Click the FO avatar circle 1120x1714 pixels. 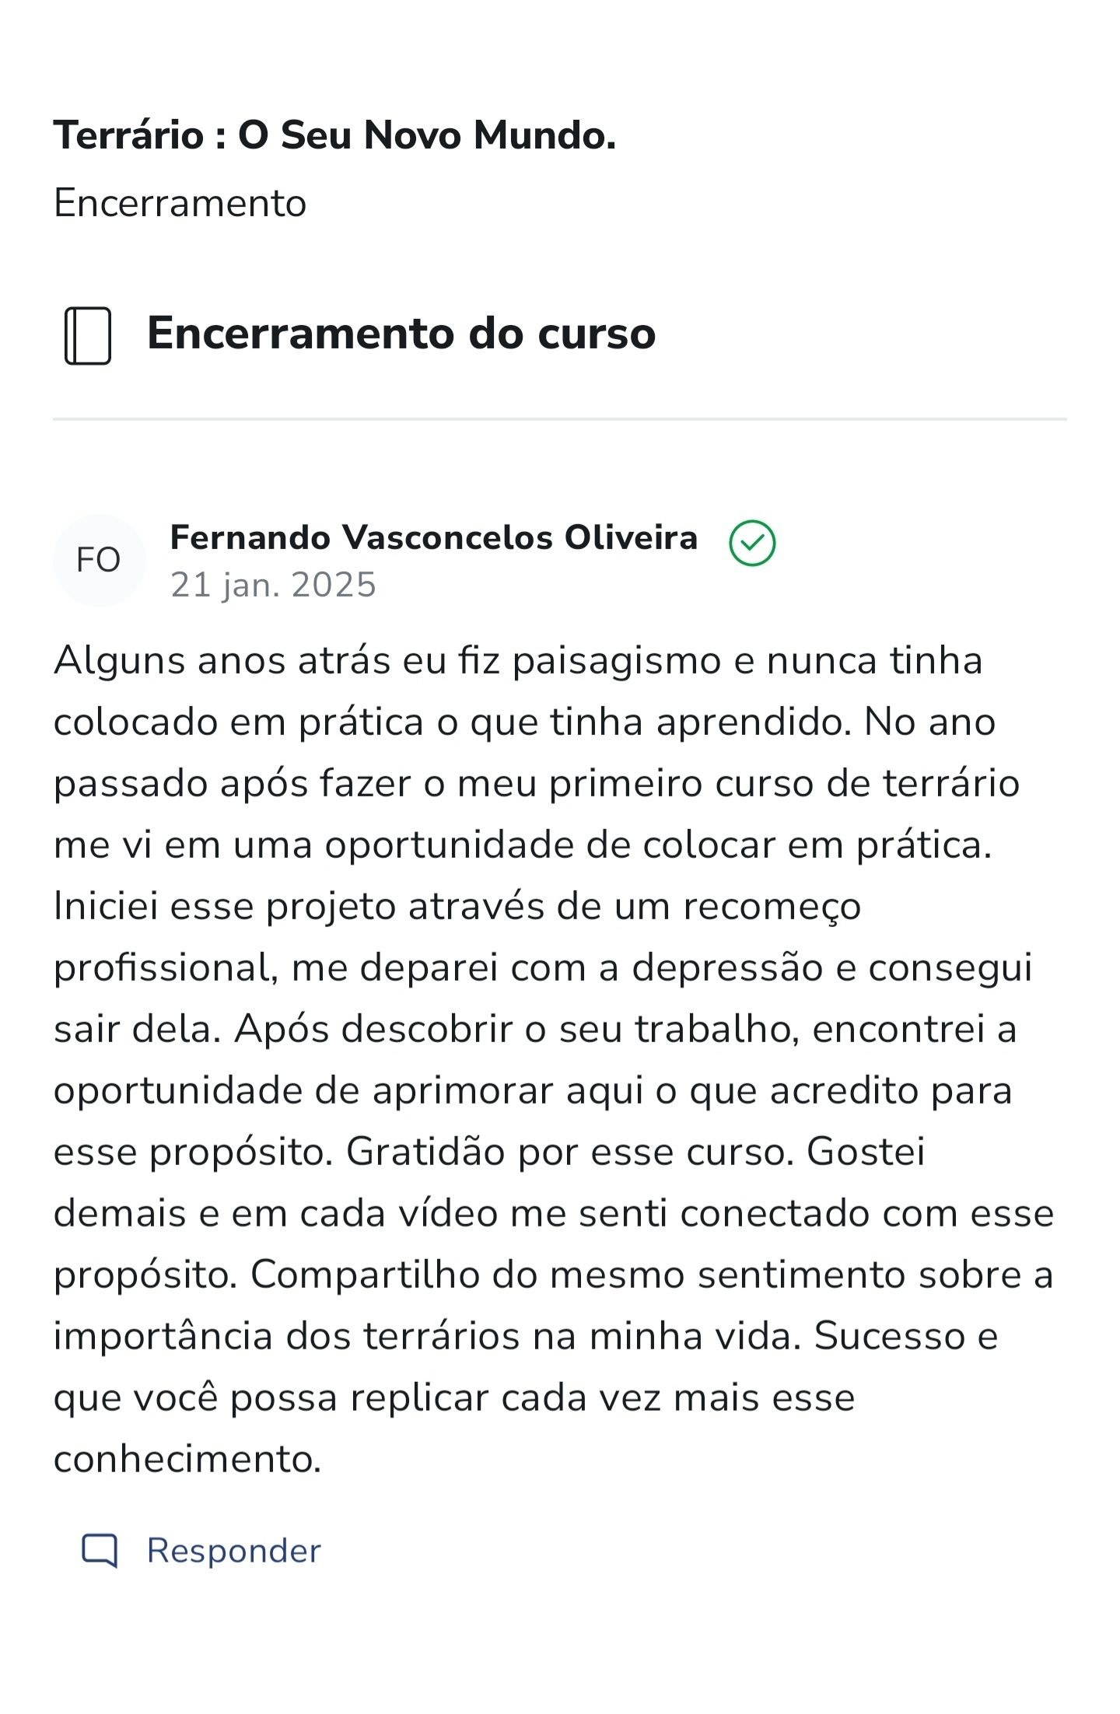99,560
